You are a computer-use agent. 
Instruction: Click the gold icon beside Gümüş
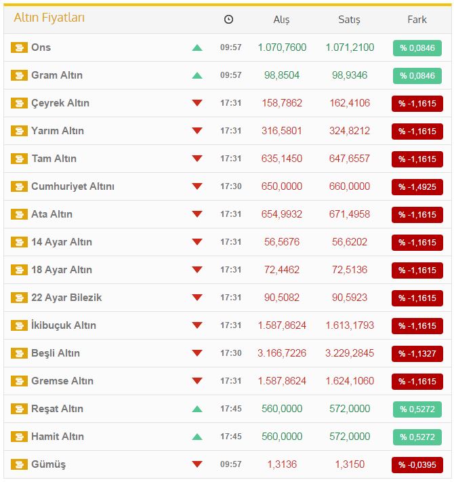coord(19,464)
